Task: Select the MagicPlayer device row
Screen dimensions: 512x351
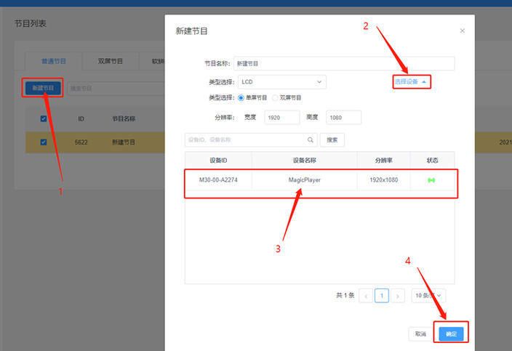Action: click(x=304, y=179)
